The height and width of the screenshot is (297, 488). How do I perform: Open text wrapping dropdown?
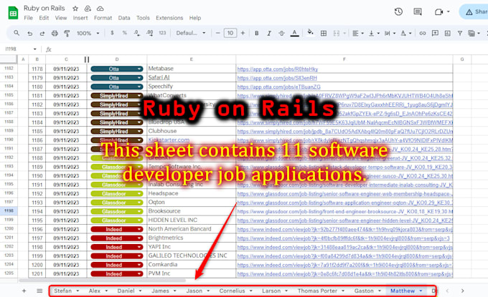click(x=390, y=33)
